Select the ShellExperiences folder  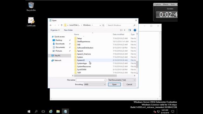[84, 41]
